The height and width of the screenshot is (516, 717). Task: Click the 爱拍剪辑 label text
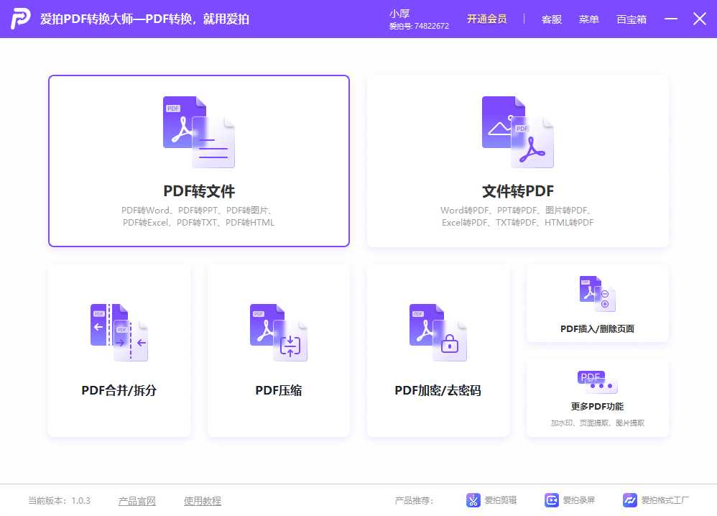pyautogui.click(x=501, y=500)
